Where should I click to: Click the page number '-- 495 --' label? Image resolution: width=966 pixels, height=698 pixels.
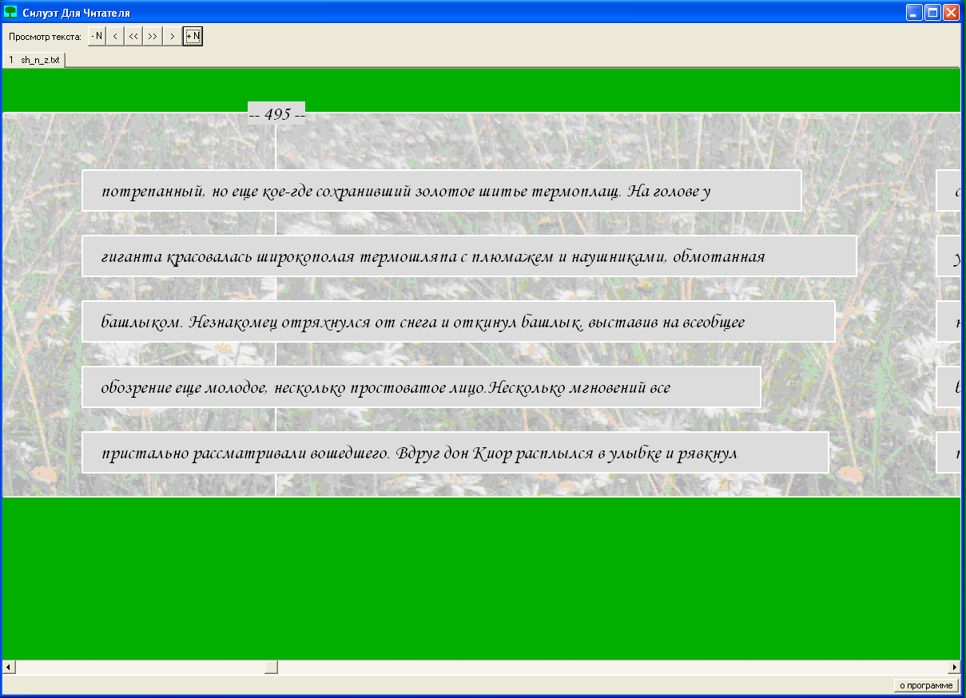(276, 114)
